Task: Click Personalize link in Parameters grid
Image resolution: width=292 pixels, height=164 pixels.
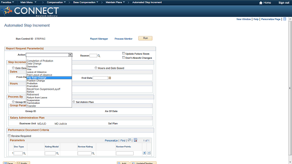Action: (111, 141)
